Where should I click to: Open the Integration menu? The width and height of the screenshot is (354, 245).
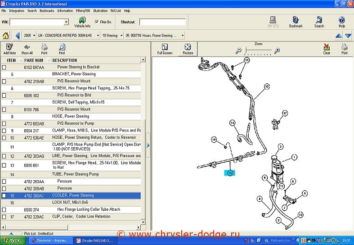tap(17, 11)
